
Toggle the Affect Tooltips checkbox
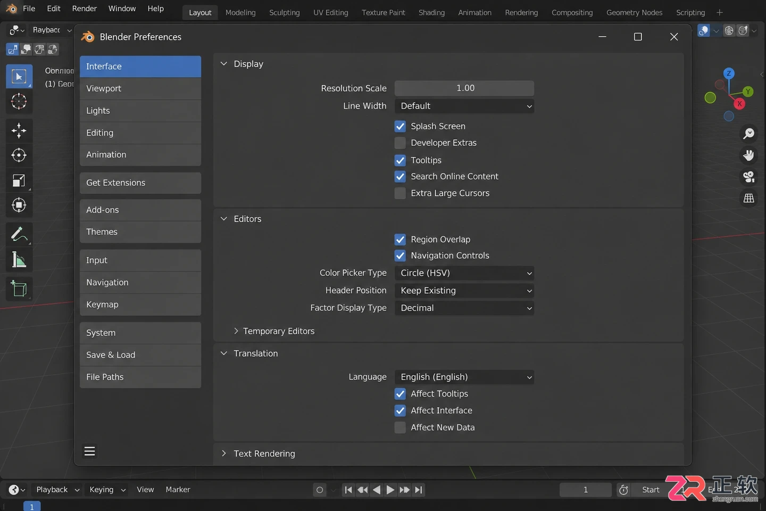point(400,394)
